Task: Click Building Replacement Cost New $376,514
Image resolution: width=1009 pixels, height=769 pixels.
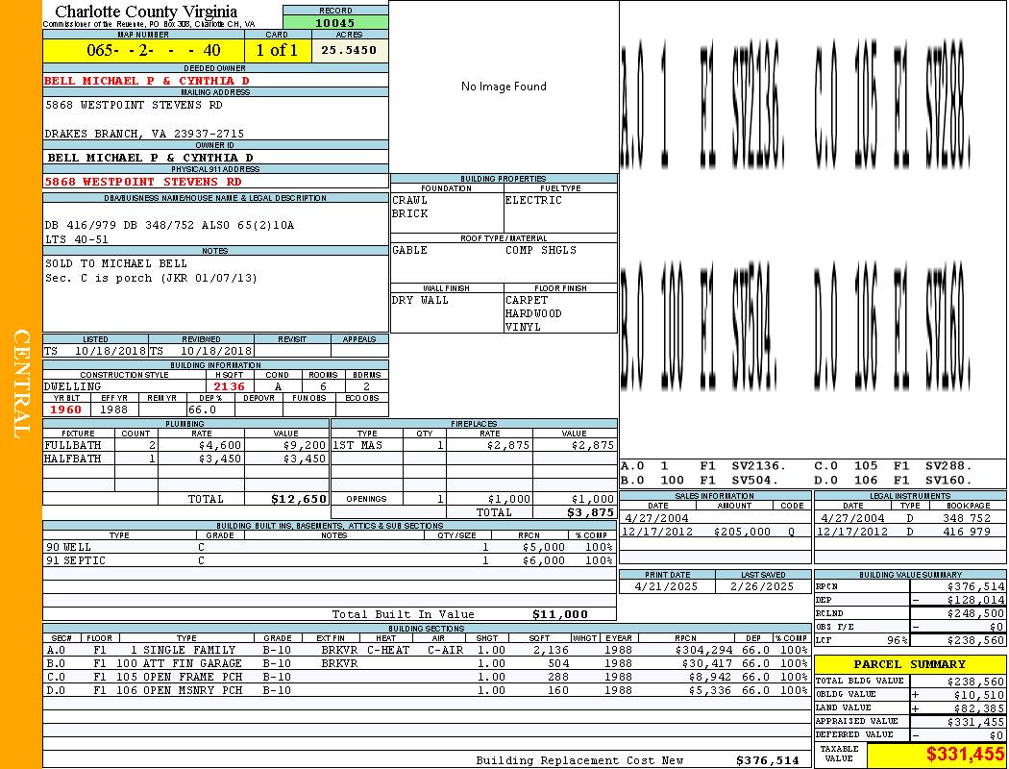Action: point(768,760)
